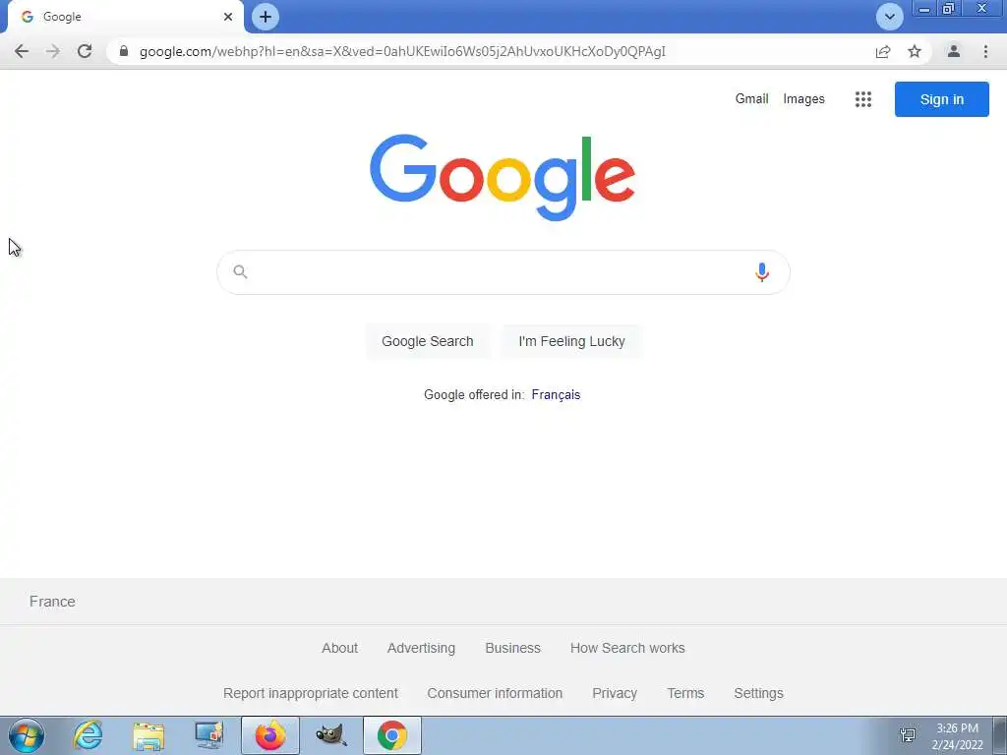Click the Sign in button
Image resolution: width=1007 pixels, height=755 pixels.
[941, 99]
